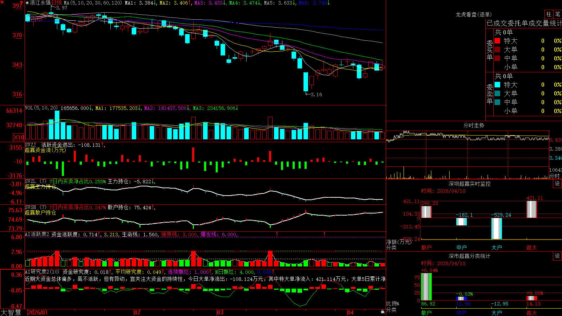Click the cyan 特大 swatch under 委卖单
562x316 pixels.
point(497,85)
